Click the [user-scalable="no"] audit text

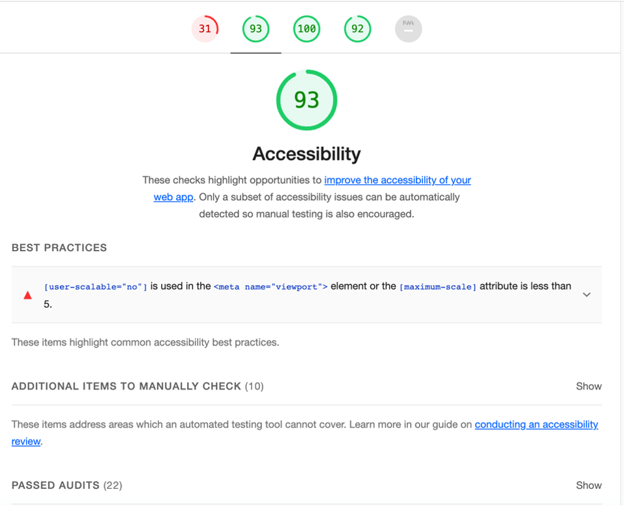(96, 287)
